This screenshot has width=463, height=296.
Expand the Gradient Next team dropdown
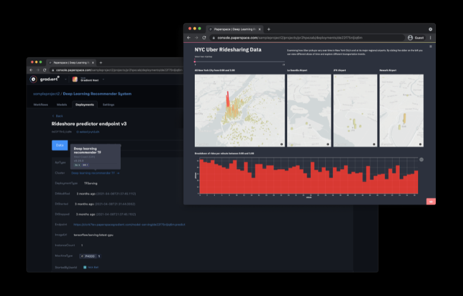click(x=104, y=79)
